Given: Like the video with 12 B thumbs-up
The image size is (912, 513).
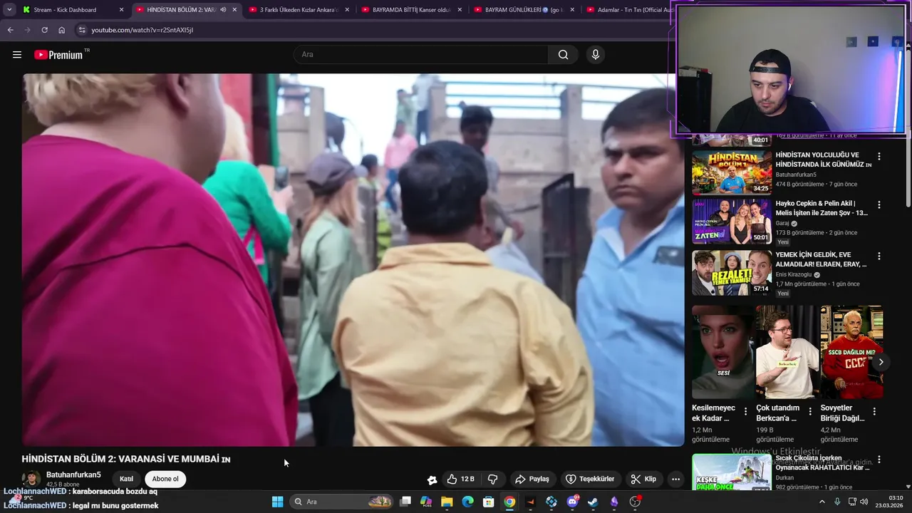Looking at the screenshot, I should click(x=460, y=480).
